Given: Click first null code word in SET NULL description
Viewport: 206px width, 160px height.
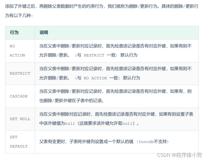Looking at the screenshot, I should [x=70, y=123].
